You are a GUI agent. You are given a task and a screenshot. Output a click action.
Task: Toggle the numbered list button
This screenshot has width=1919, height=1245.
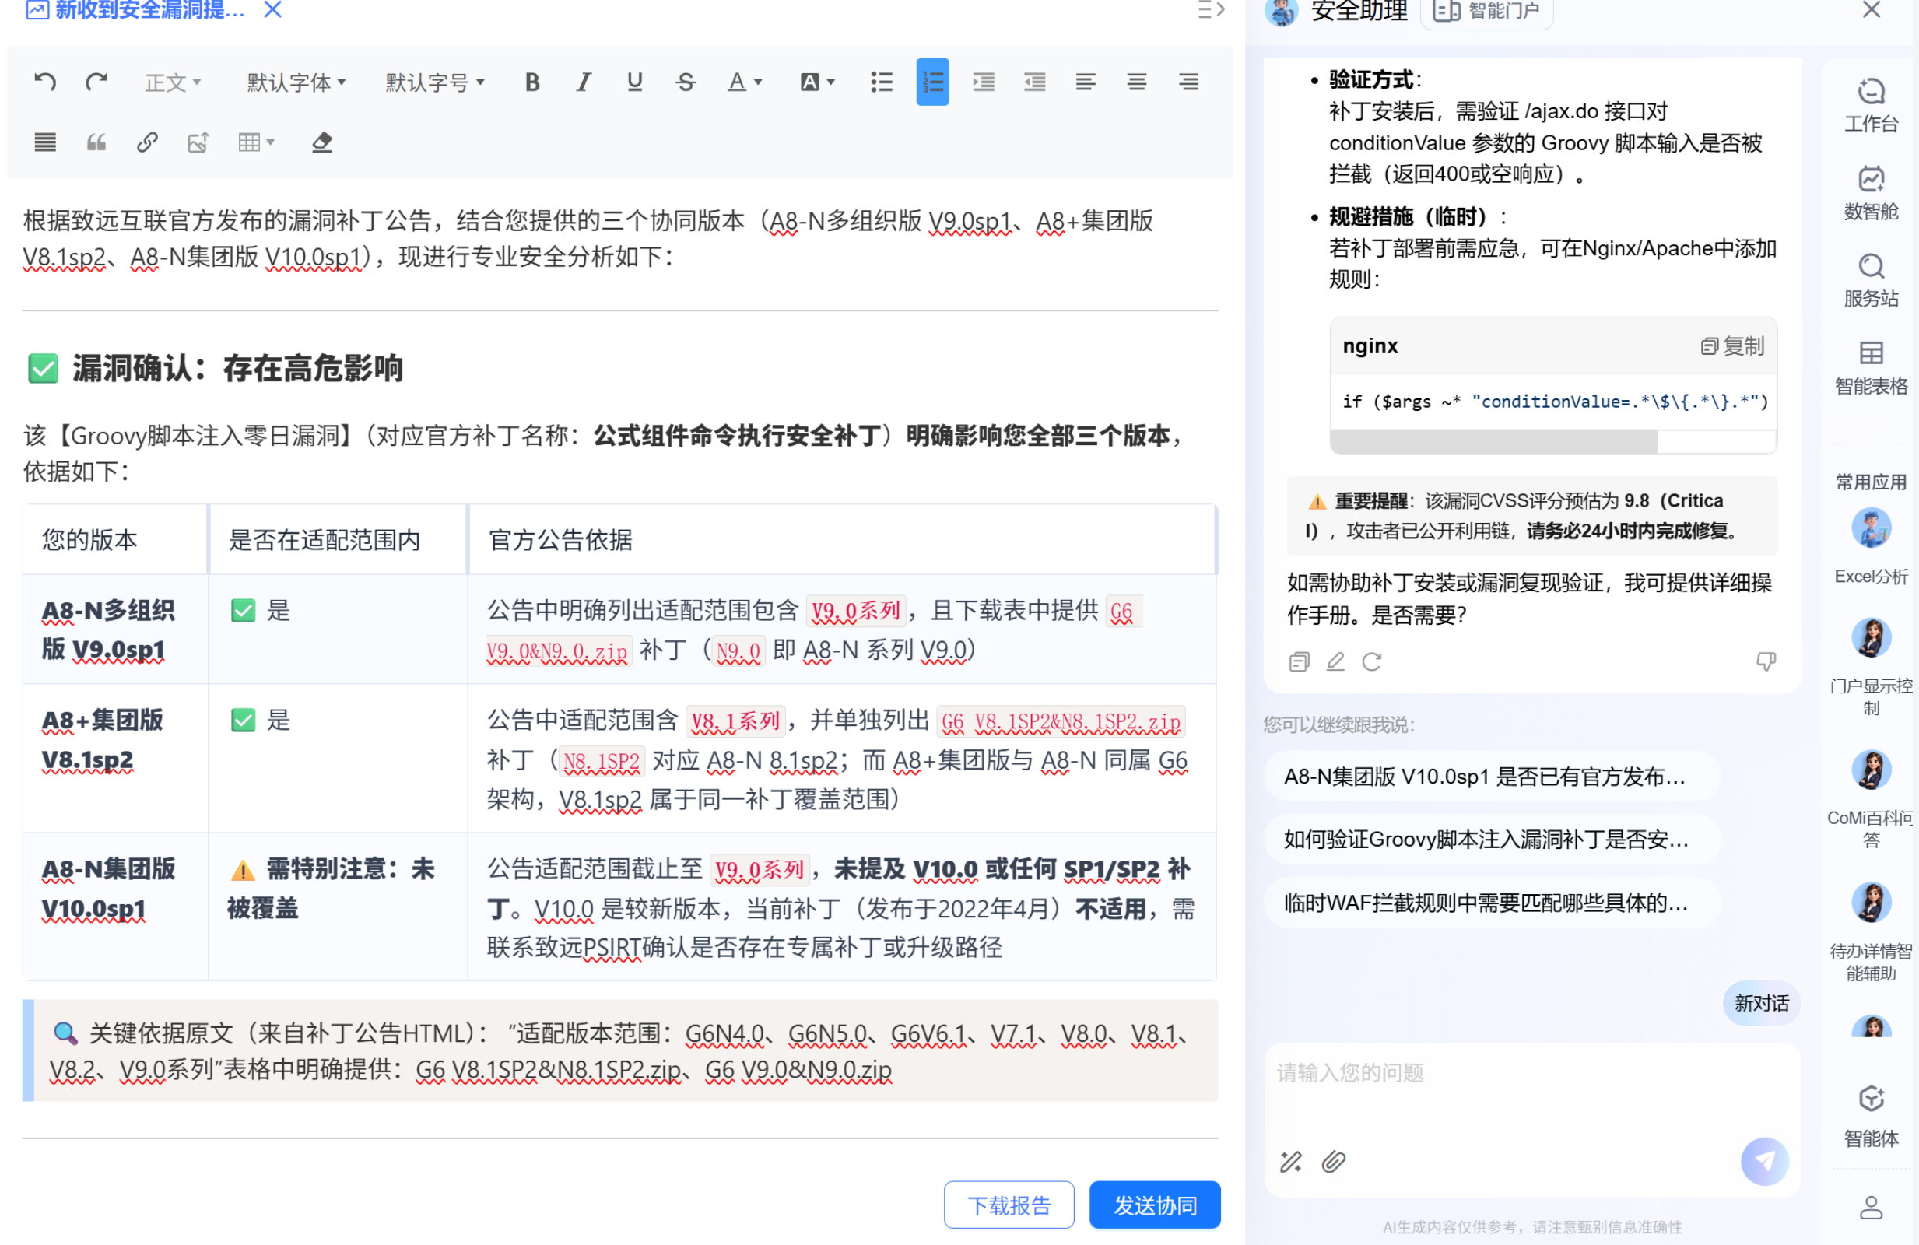tap(932, 82)
